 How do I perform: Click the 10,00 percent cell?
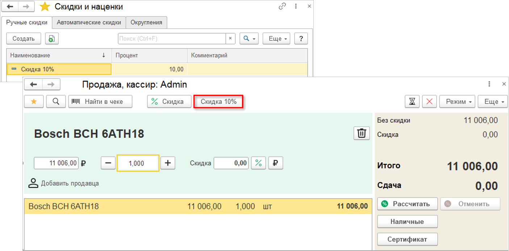[x=150, y=69]
